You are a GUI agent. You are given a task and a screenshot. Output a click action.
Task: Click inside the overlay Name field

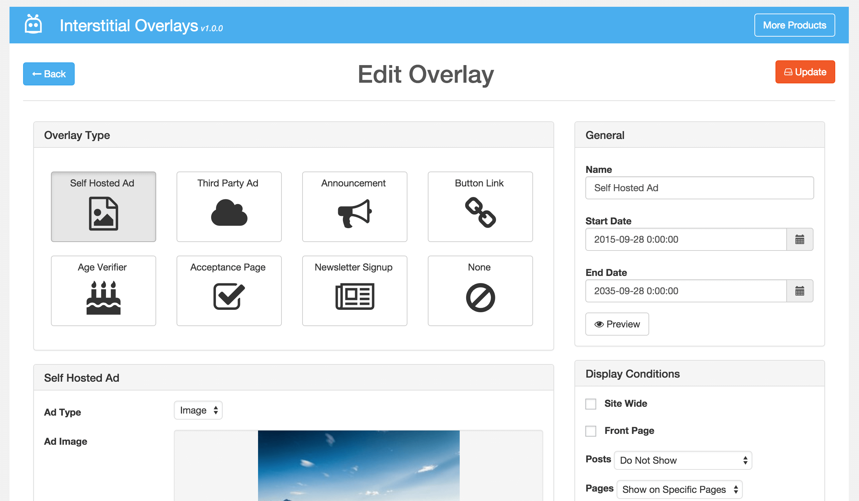pos(699,187)
